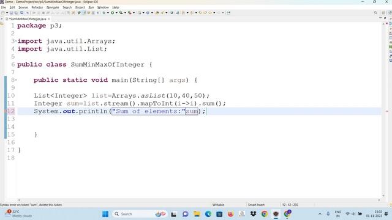Click the red error mark in overview ruler
The width and height of the screenshot is (392, 220).
pos(386,111)
